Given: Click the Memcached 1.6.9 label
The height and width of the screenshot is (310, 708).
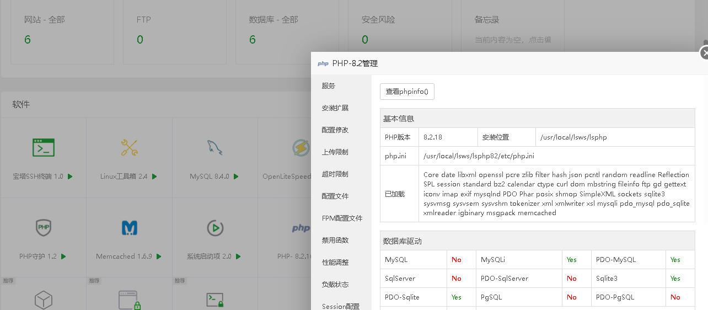Looking at the screenshot, I should [x=124, y=256].
